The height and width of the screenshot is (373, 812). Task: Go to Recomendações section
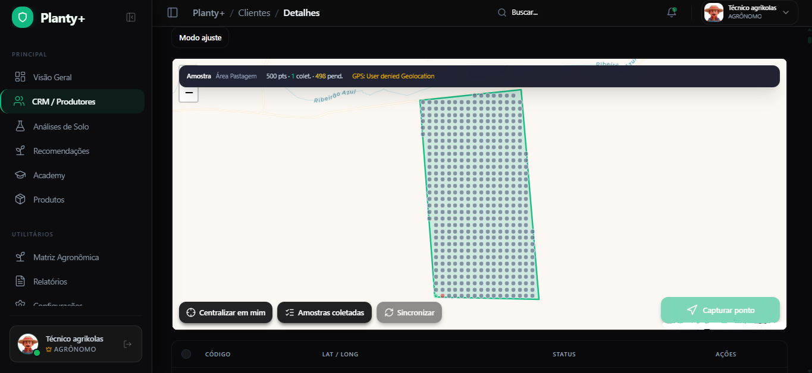point(61,151)
